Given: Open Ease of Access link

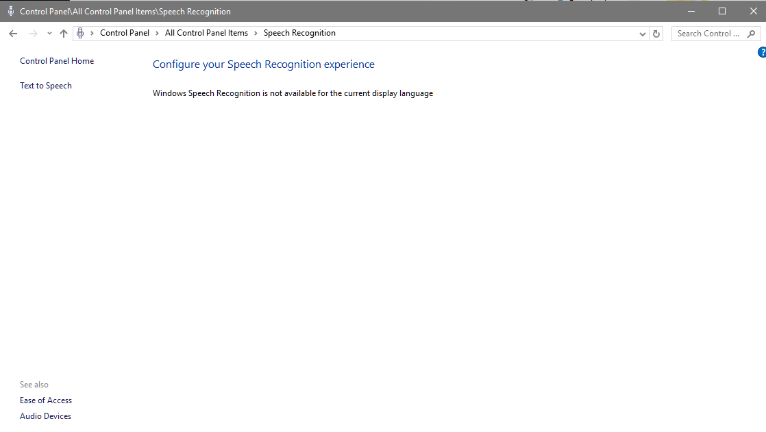Looking at the screenshot, I should point(46,400).
